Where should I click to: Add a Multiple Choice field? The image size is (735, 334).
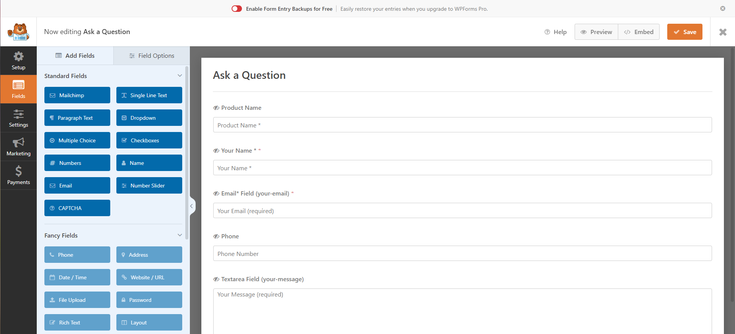click(77, 140)
